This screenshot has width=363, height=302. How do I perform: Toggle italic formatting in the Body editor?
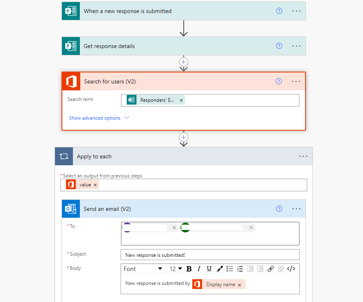199,269
